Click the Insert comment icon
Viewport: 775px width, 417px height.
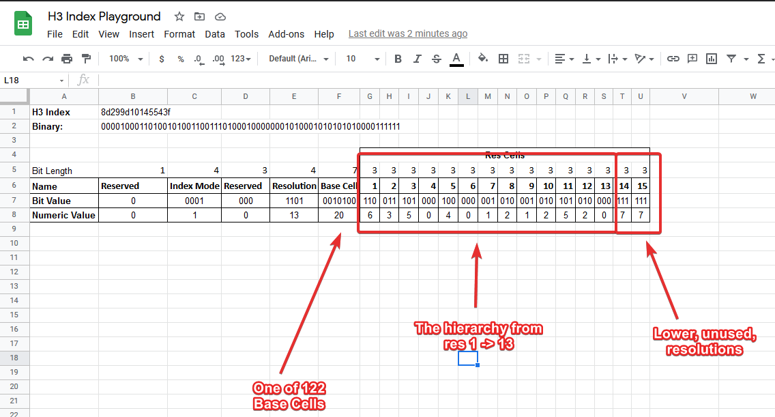pos(692,59)
